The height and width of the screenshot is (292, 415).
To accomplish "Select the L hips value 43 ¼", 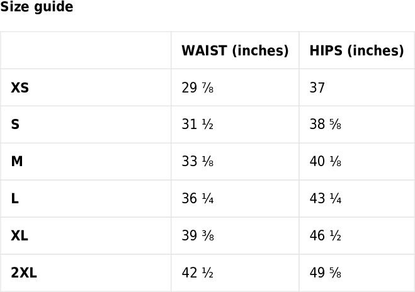I will [326, 199].
